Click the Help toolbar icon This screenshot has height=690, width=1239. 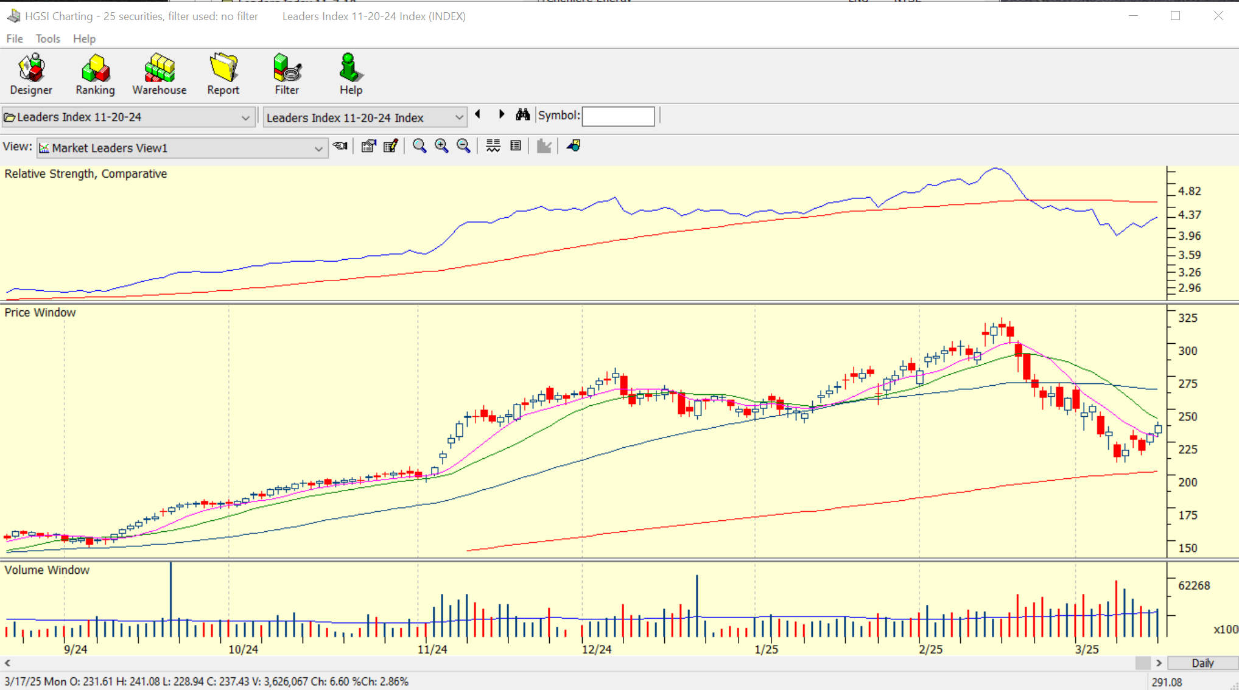coord(351,74)
